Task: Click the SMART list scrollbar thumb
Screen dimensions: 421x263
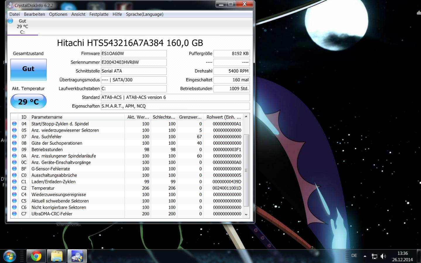Action: click(246, 170)
